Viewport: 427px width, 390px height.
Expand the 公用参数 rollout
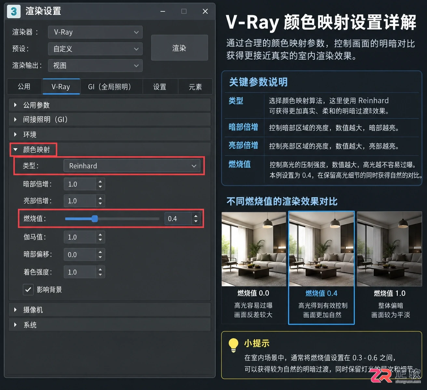point(110,105)
